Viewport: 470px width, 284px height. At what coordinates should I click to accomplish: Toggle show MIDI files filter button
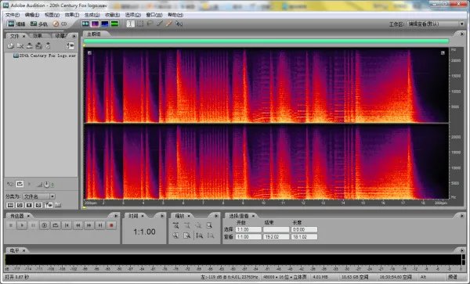click(x=38, y=205)
